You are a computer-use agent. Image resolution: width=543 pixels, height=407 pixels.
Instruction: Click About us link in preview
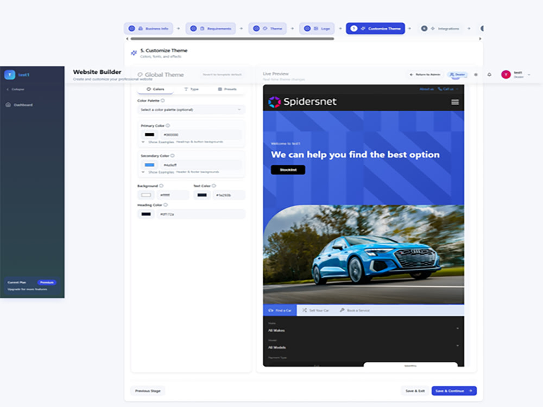click(x=427, y=89)
